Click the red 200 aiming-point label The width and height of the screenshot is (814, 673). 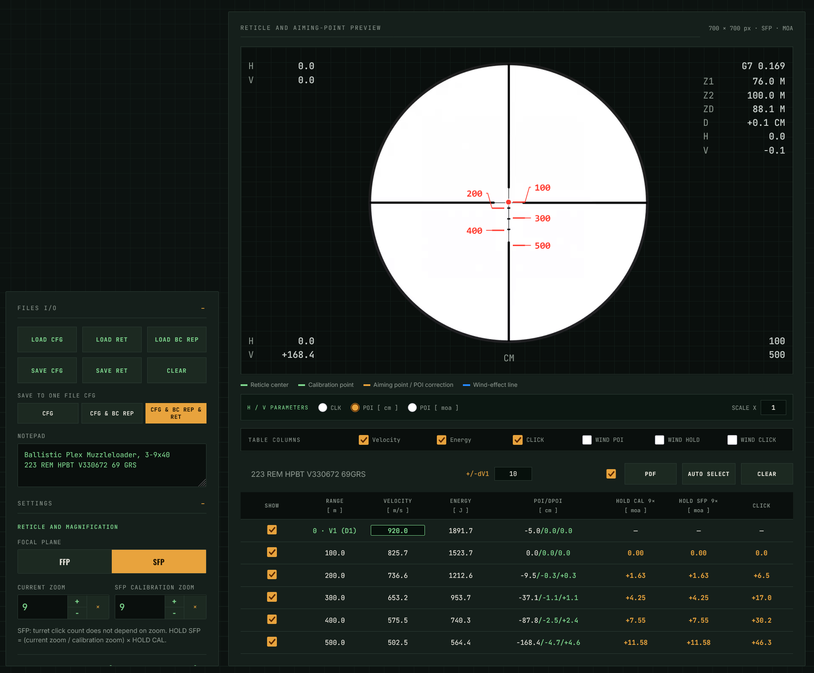474,194
